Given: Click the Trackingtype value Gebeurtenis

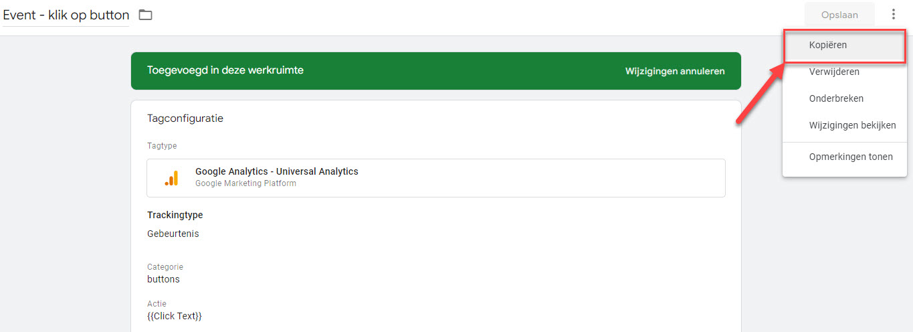Looking at the screenshot, I should (173, 234).
